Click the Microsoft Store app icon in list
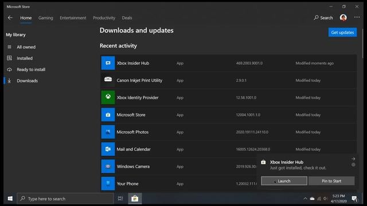This screenshot has height=206, width=367. (x=108, y=114)
